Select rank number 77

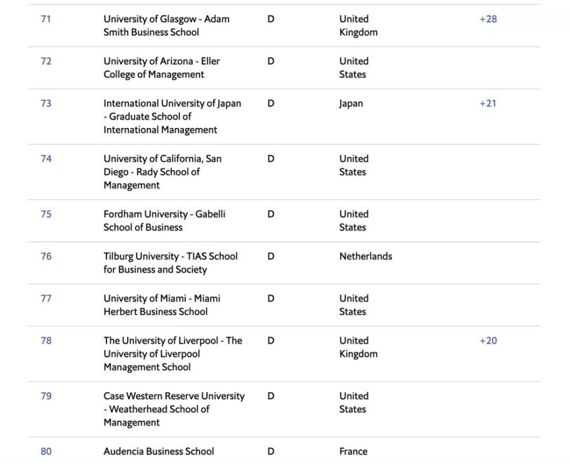point(46,298)
